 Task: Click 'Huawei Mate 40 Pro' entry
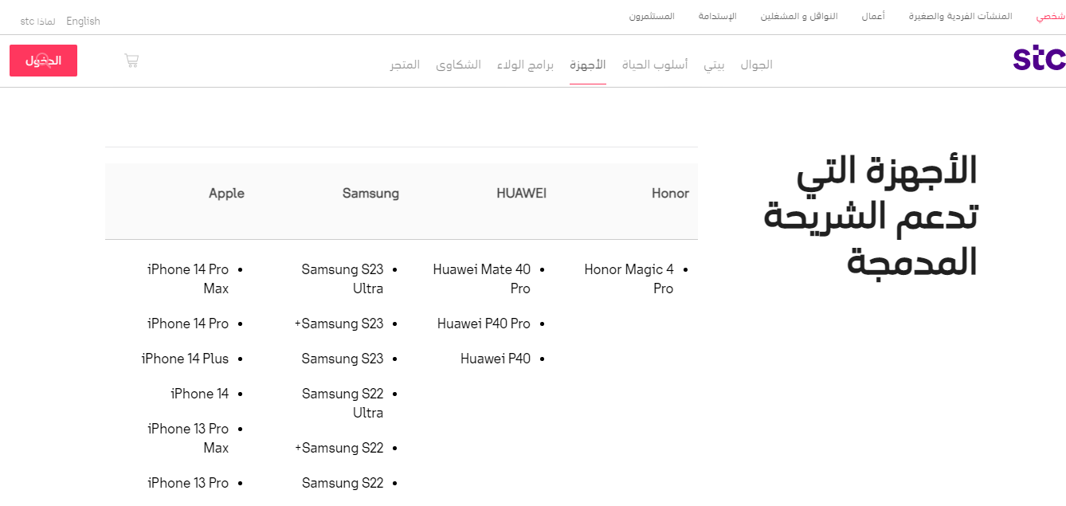[x=482, y=279]
